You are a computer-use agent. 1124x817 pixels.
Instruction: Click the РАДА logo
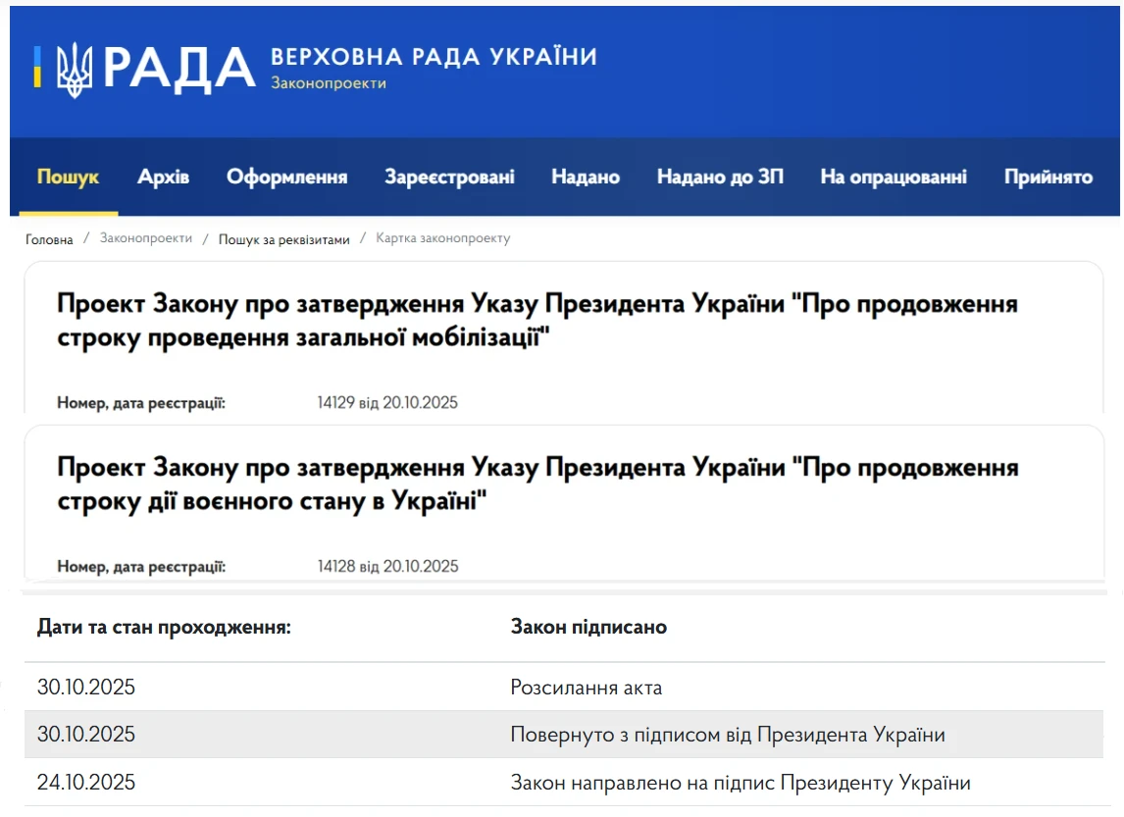point(181,67)
